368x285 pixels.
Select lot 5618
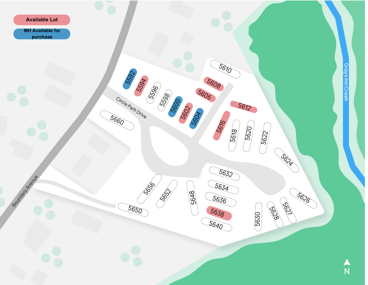pos(234,136)
